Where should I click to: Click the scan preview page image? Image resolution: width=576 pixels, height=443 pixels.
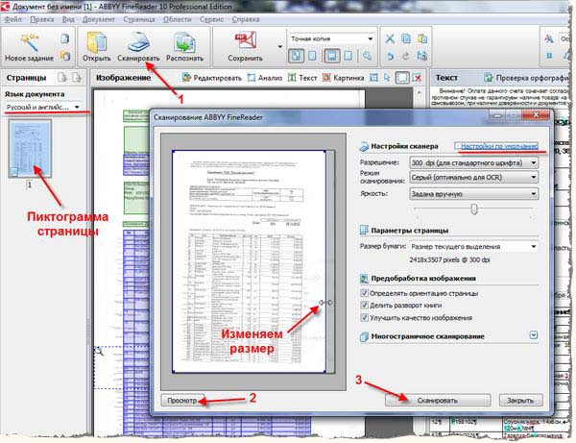(x=249, y=261)
